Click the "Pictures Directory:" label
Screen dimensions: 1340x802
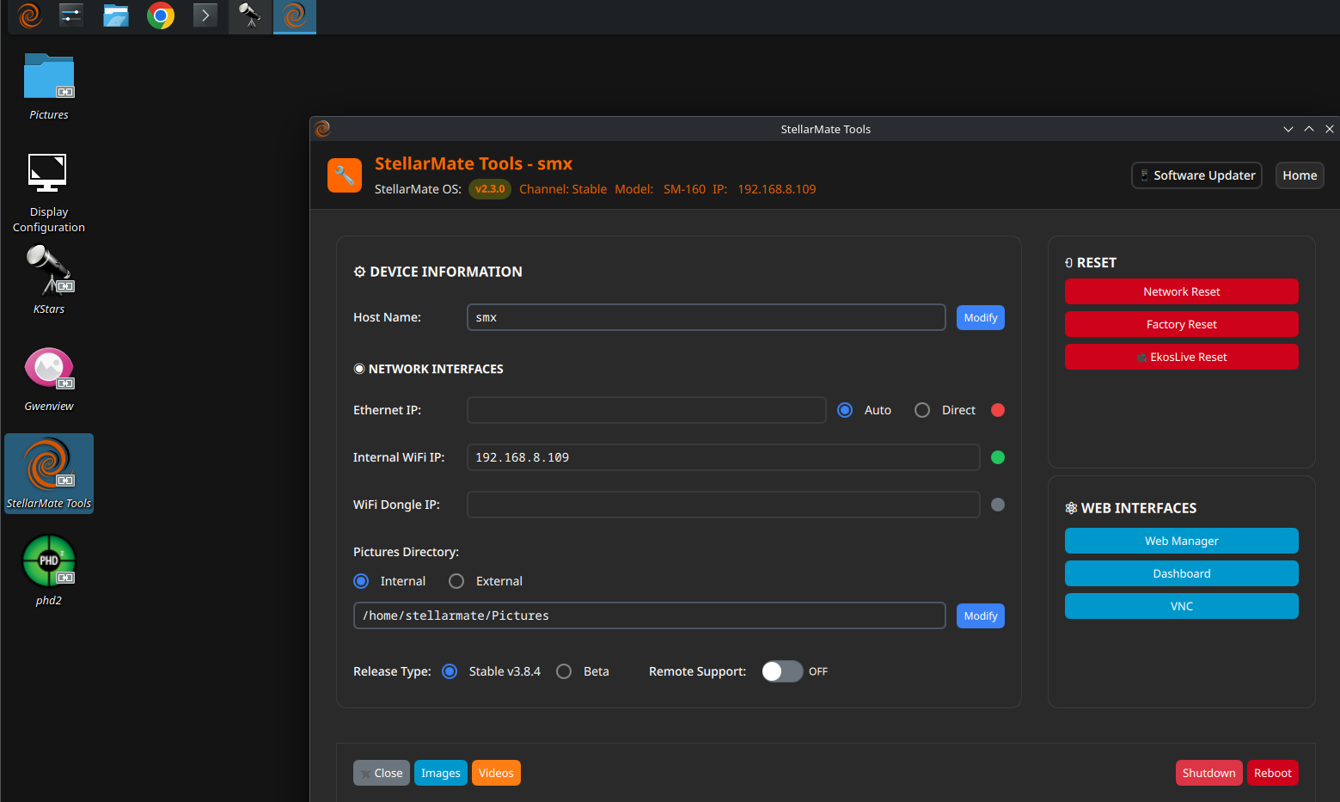pyautogui.click(x=406, y=552)
